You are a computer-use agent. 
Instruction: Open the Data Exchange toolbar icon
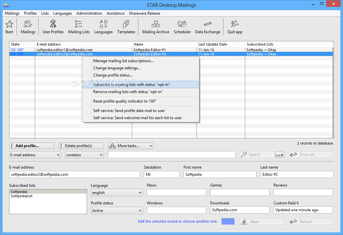coord(208,27)
